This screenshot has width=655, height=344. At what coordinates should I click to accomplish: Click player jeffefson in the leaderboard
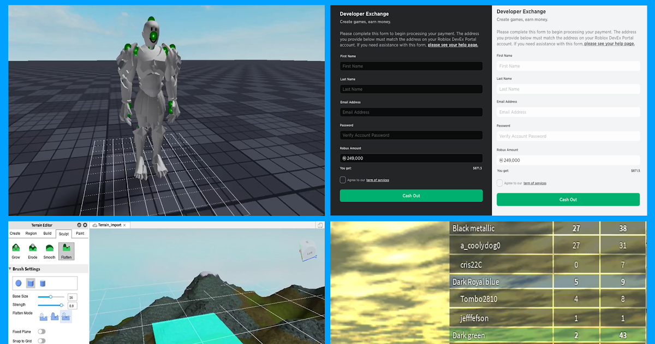[x=548, y=318]
